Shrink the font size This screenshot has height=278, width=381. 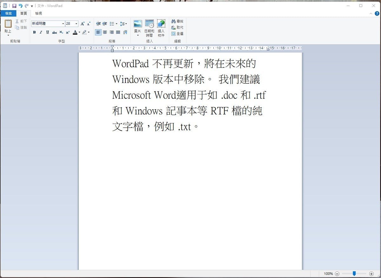[89, 24]
